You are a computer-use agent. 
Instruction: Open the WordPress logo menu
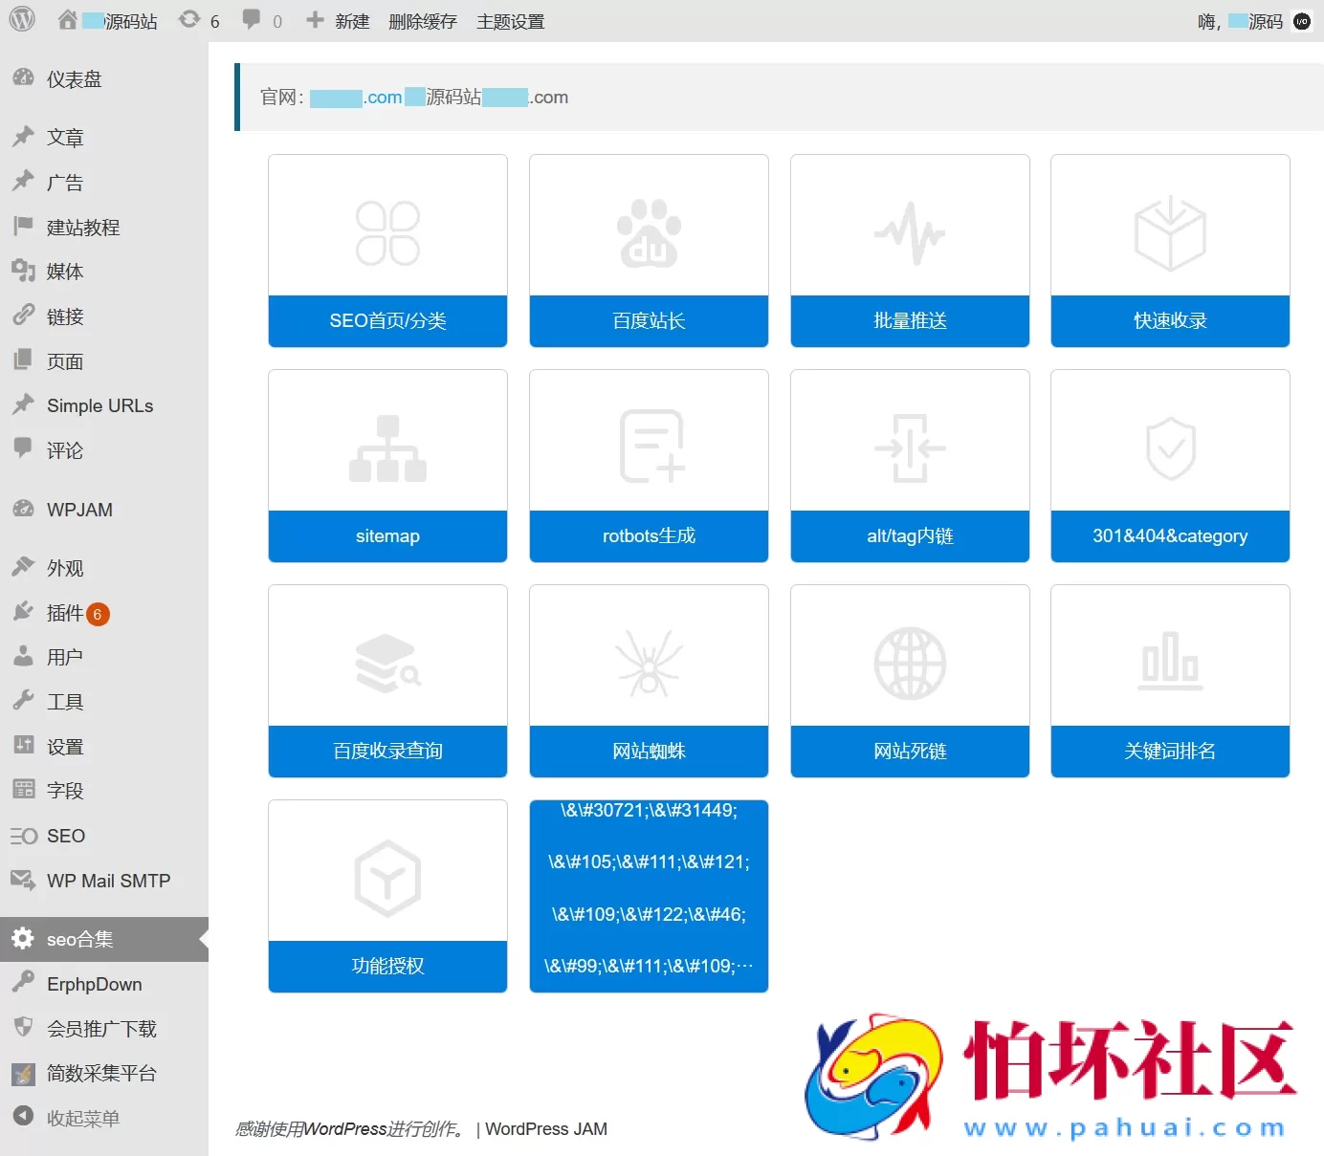pos(20,20)
